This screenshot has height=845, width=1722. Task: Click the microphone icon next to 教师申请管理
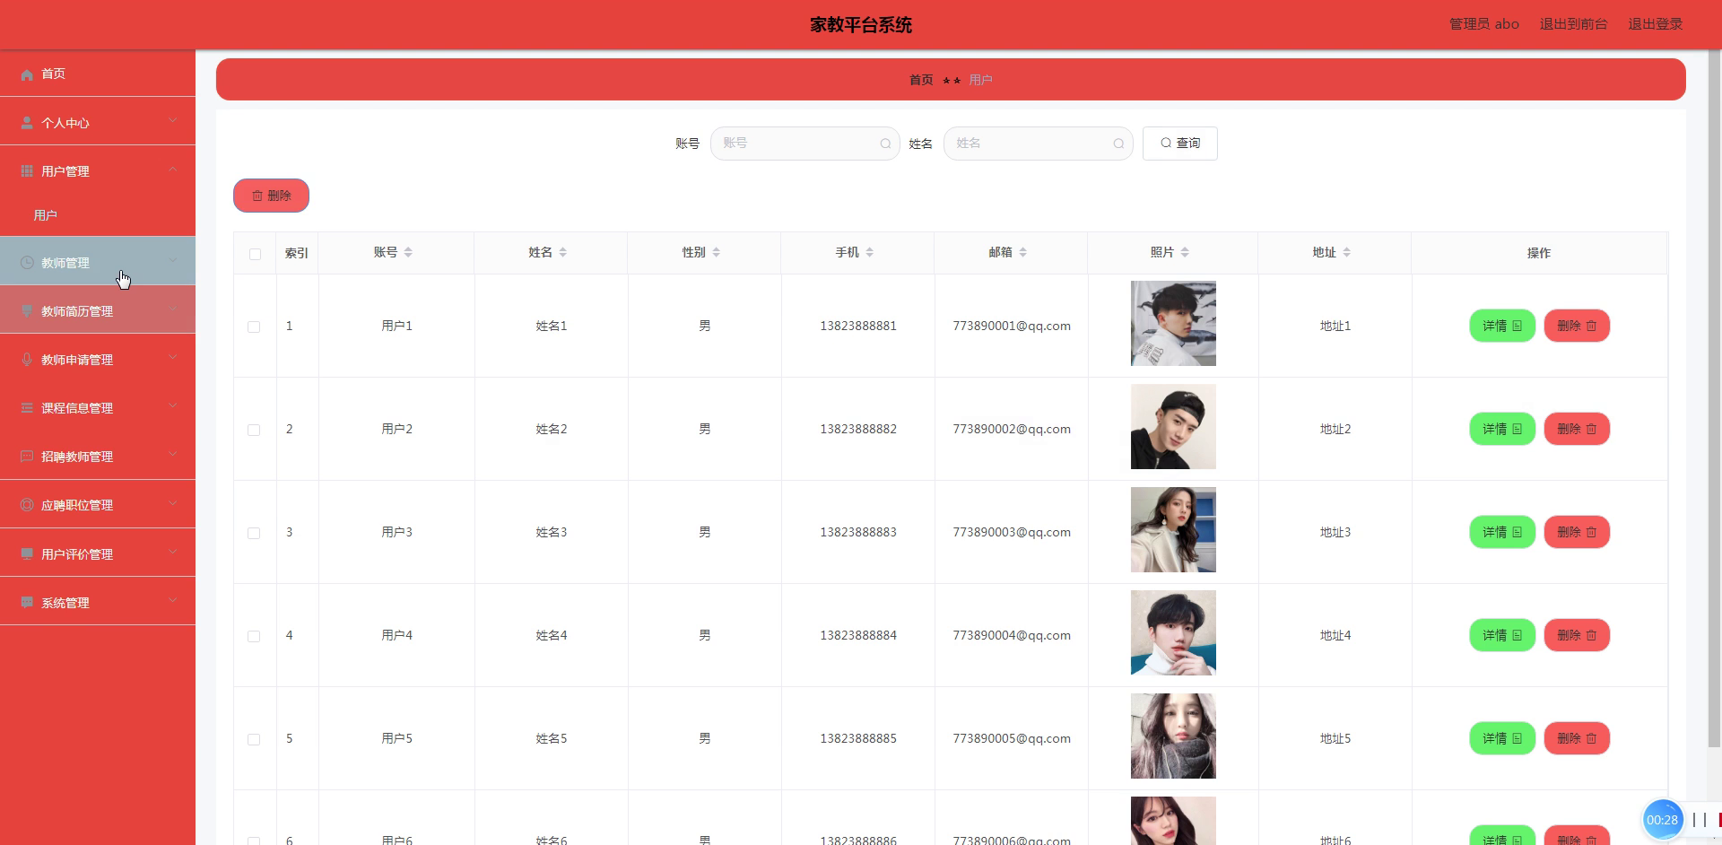[x=27, y=360]
